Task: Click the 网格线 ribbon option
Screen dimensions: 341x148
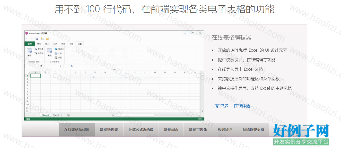Action: coord(59,49)
